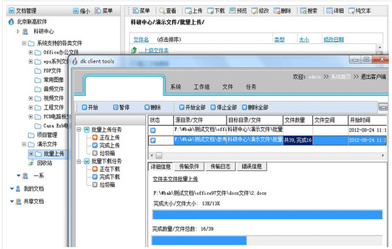This screenshot has width=392, height=249.
Task: Open the 菜单 button in the file toolbar
Action: pyautogui.click(x=141, y=11)
